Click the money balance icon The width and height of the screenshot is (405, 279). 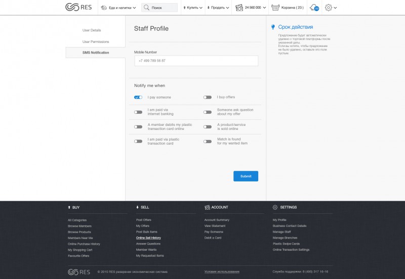click(239, 8)
